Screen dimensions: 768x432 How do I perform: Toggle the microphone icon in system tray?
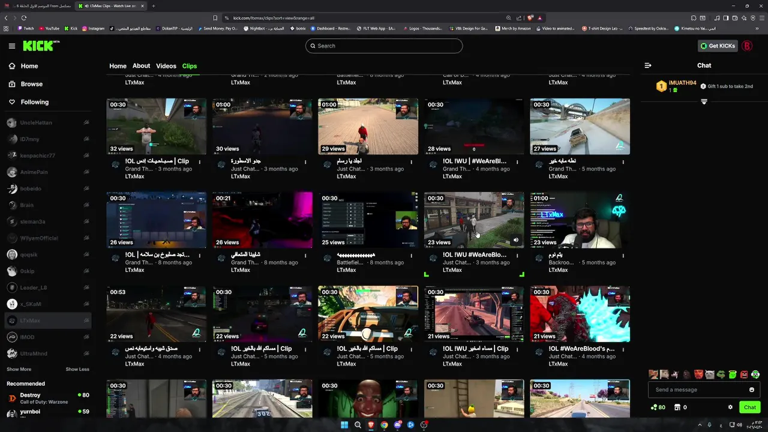coord(709,425)
